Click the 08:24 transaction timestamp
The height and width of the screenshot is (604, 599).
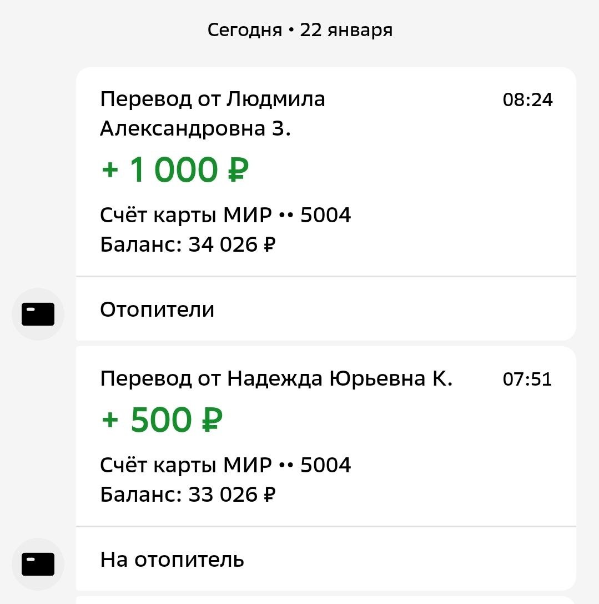point(527,100)
